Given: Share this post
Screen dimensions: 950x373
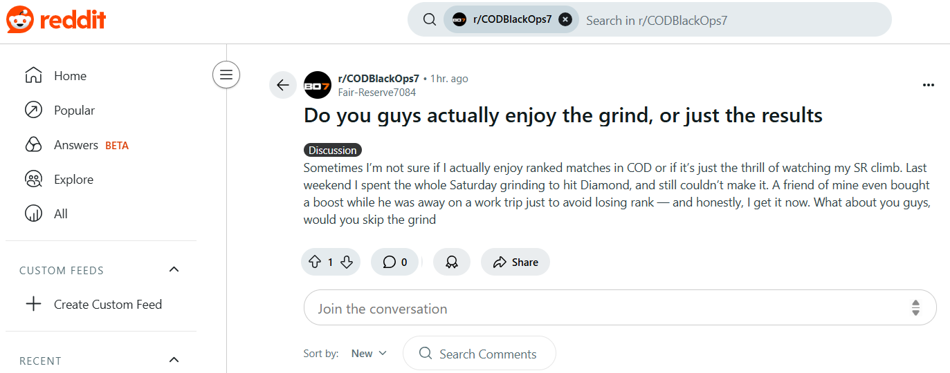Looking at the screenshot, I should click(515, 262).
